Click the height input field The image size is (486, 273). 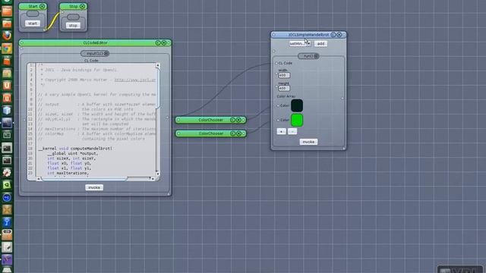tap(284, 88)
